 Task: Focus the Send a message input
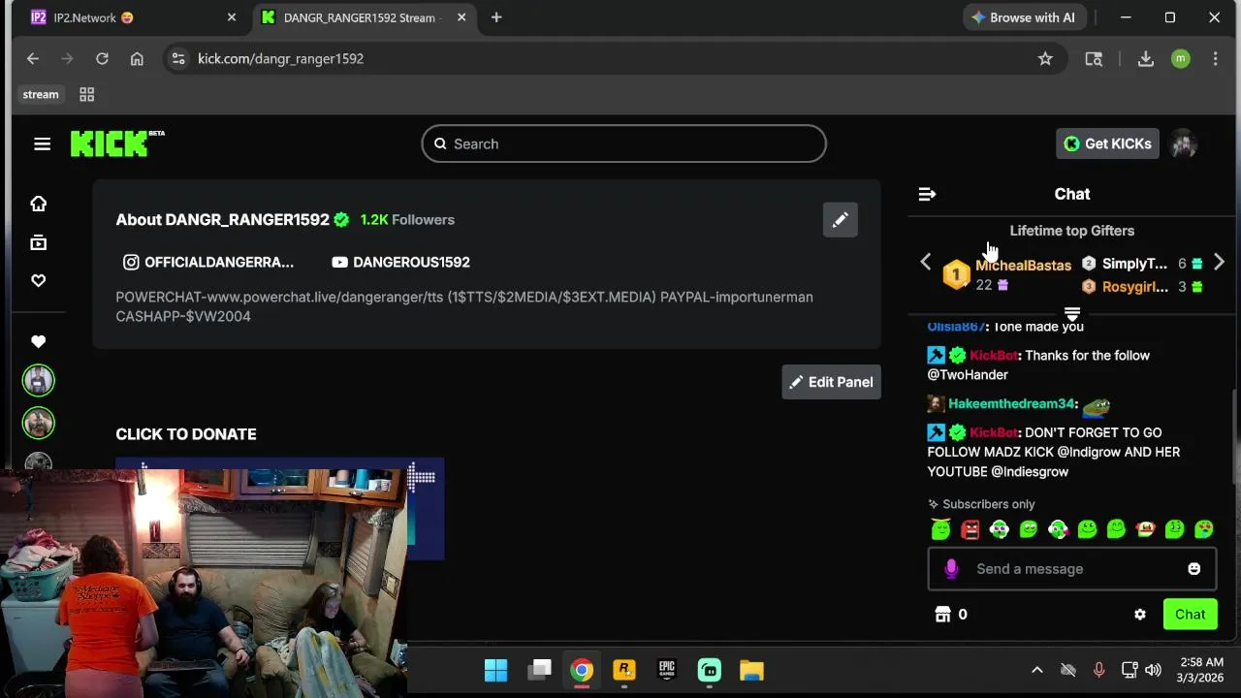(1072, 569)
